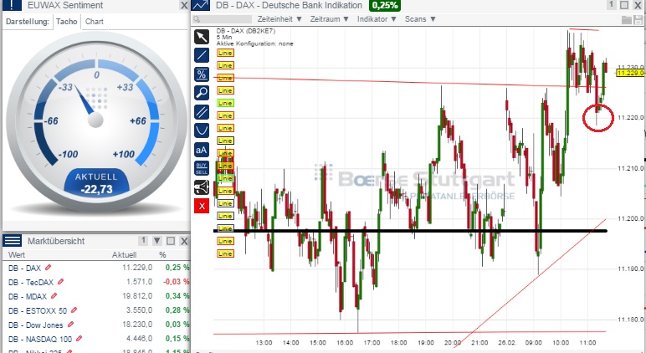Screen dimensions: 646x353
Task: Click inside the chart symbol search field
Action: pyautogui.click(x=223, y=19)
